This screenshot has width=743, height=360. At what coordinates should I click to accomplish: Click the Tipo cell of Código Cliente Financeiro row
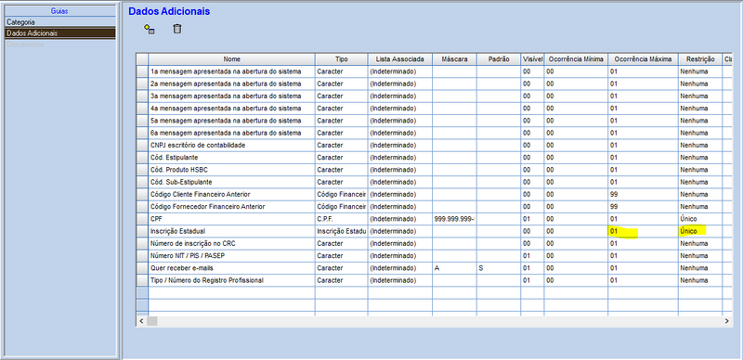[341, 194]
